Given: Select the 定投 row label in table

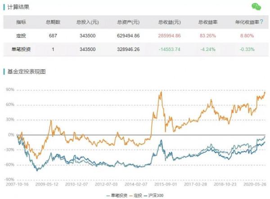Looking at the screenshot, I should [21, 36].
